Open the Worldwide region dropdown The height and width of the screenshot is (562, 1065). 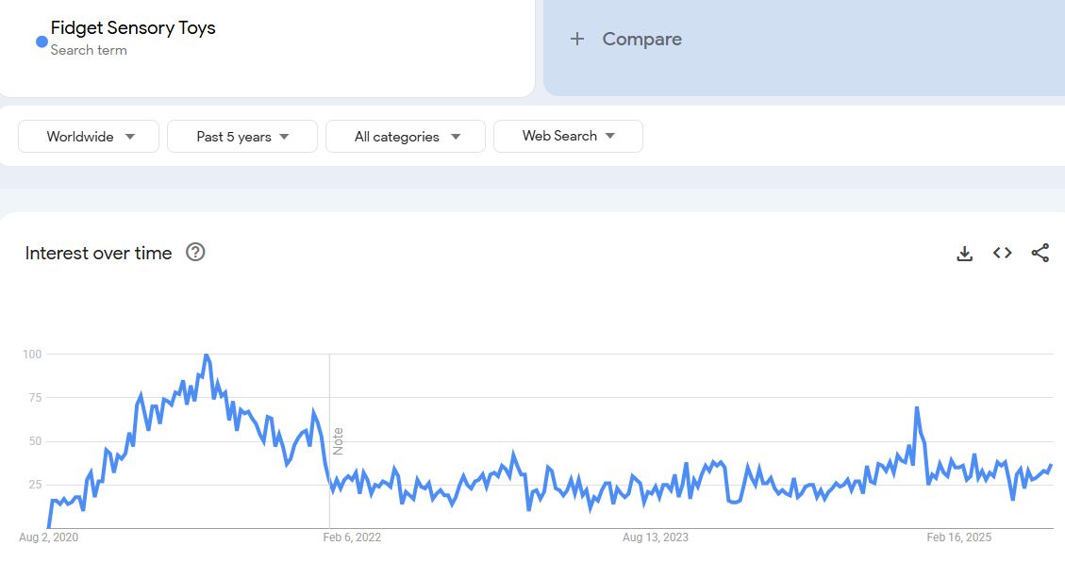(x=91, y=137)
